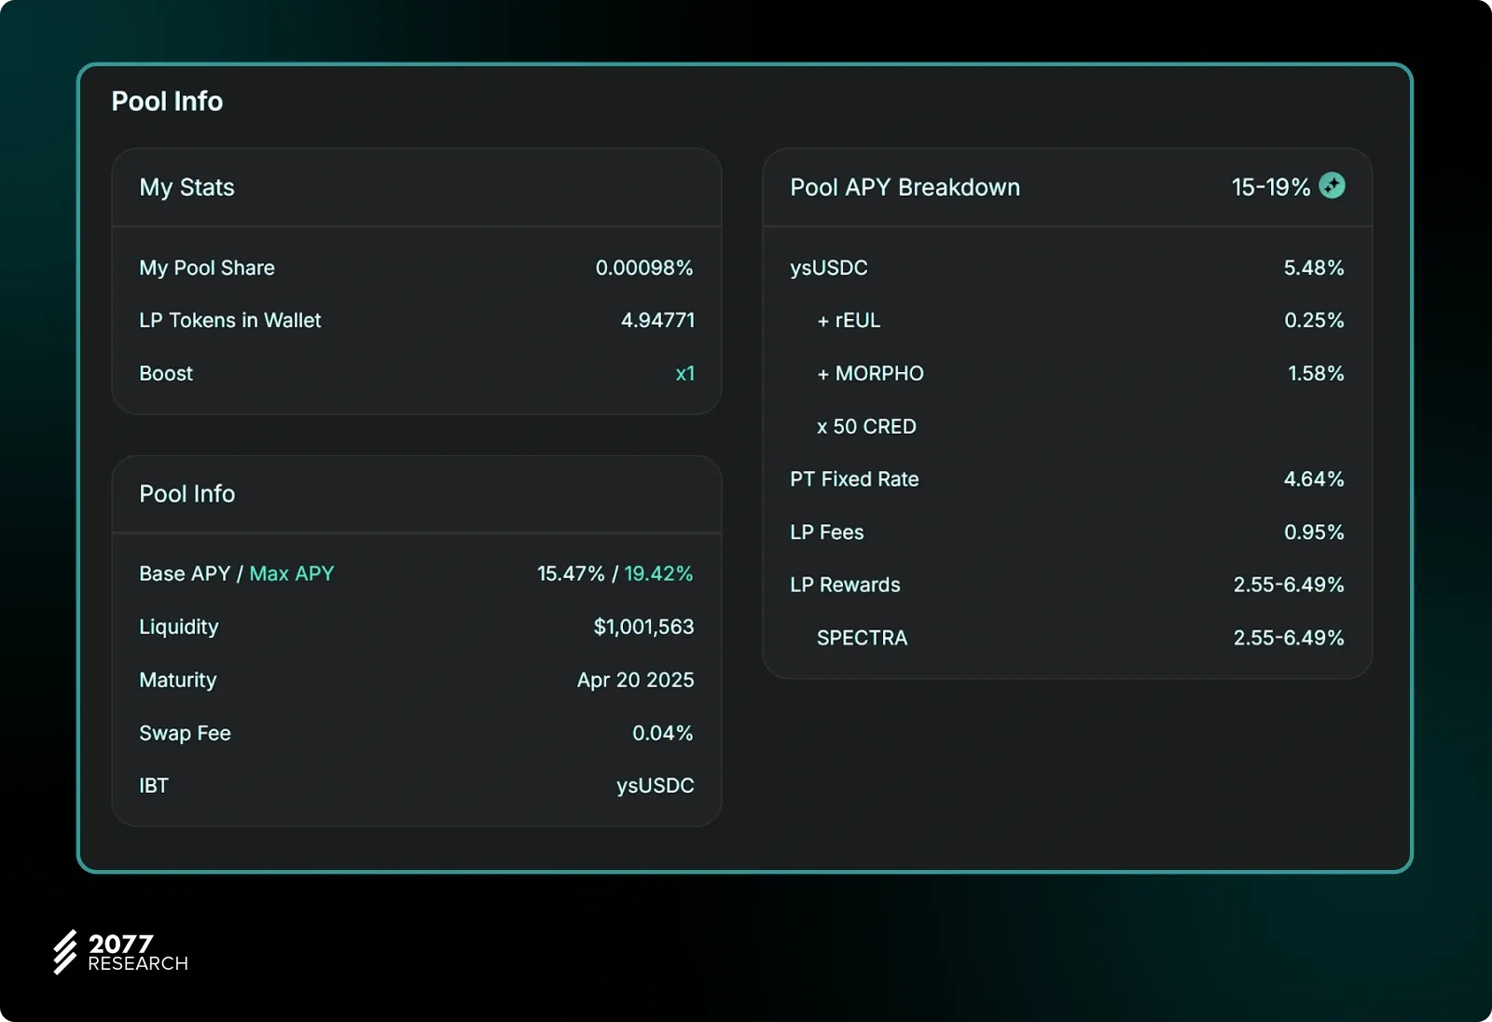Viewport: 1492px width, 1022px height.
Task: Click the x1 Boost value
Action: point(684,374)
